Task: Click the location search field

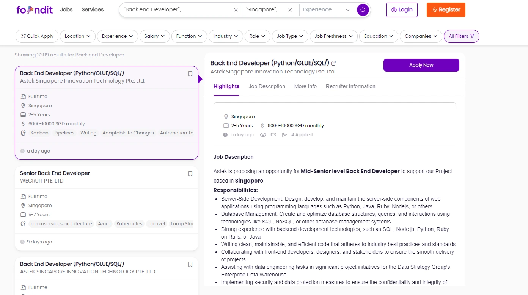Action: [265, 10]
